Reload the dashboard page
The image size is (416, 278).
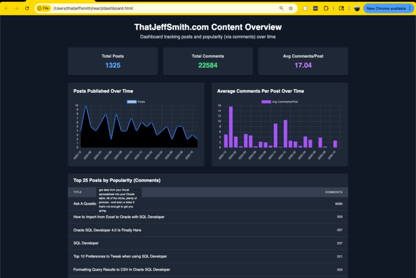pyautogui.click(x=27, y=9)
